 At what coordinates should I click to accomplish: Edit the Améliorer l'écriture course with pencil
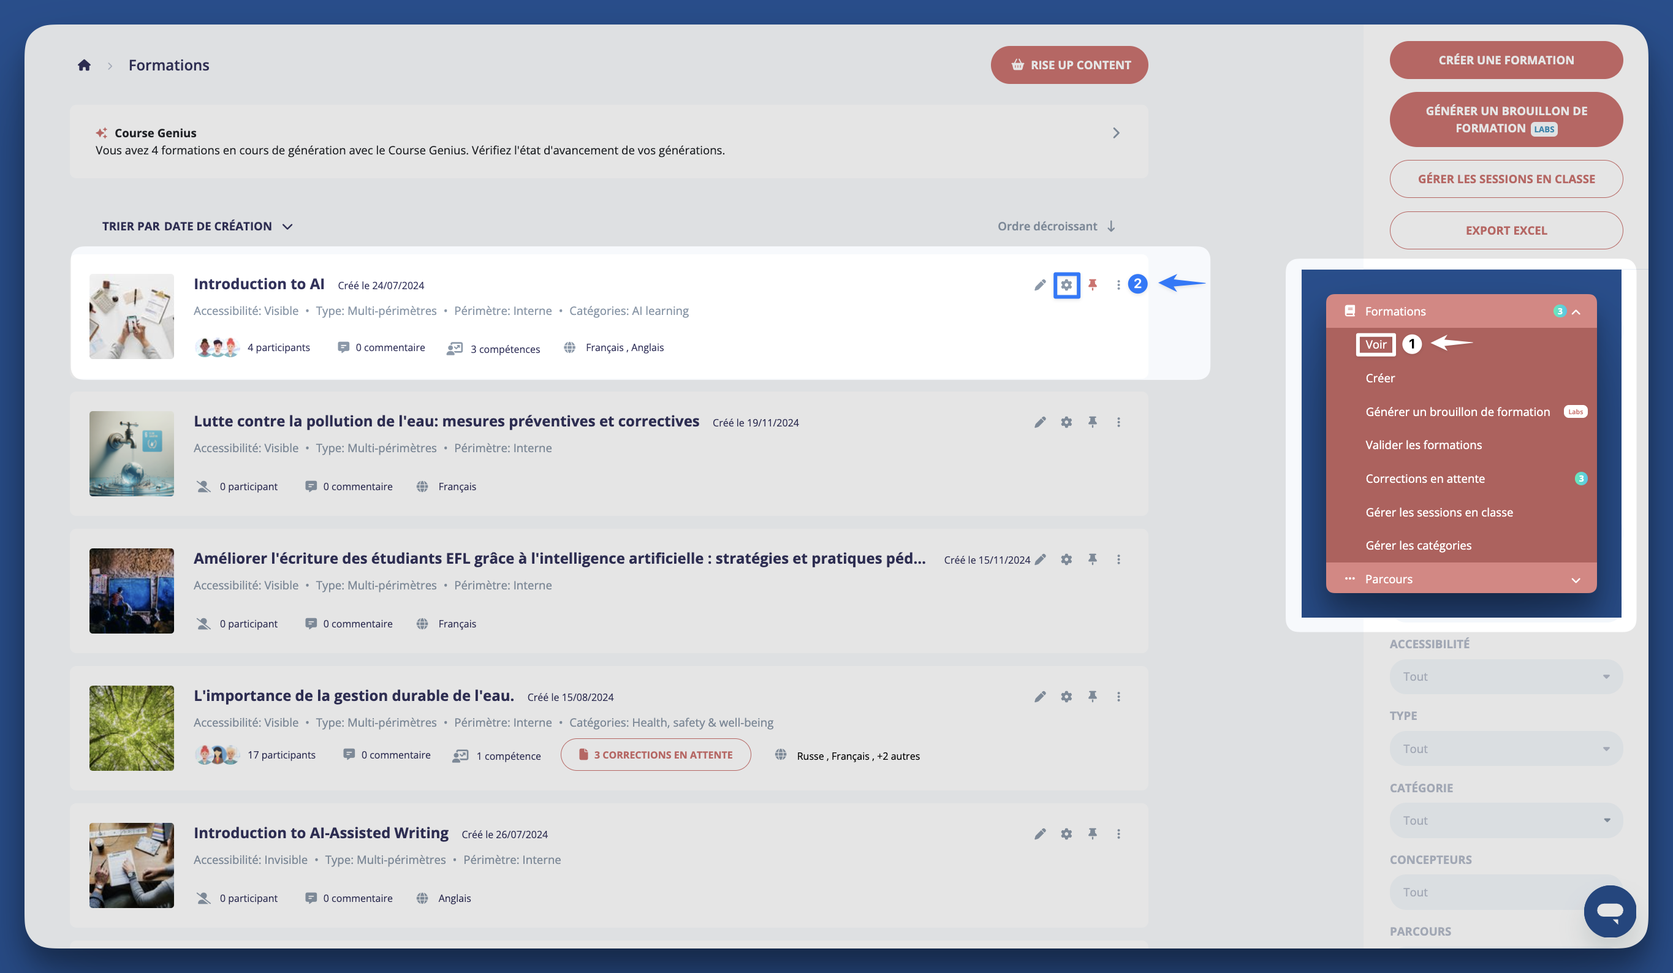1041,559
